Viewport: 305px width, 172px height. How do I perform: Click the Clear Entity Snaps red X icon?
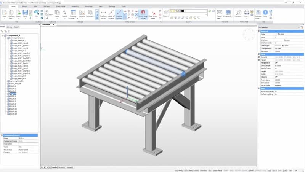coord(154,14)
